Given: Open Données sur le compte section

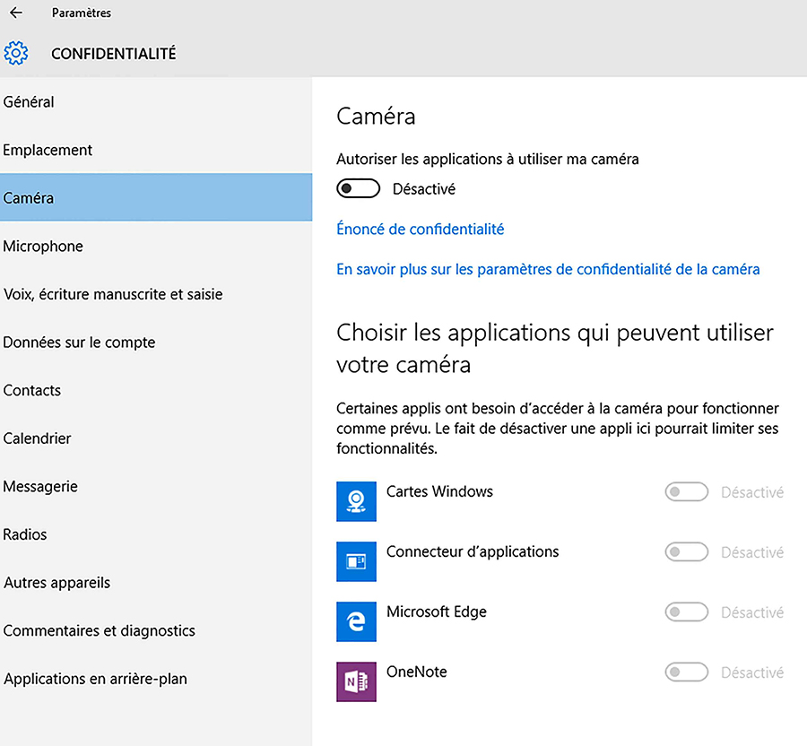Looking at the screenshot, I should click(156, 343).
